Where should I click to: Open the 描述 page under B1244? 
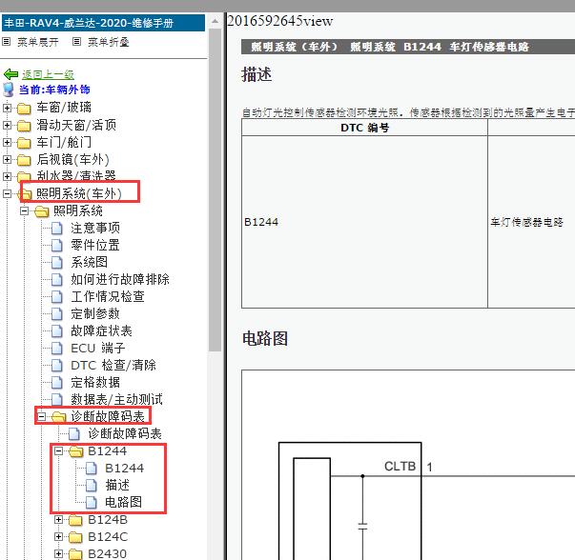coord(117,486)
